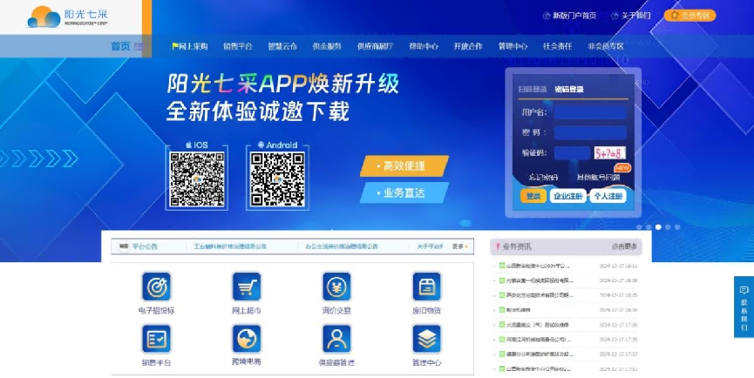Screen dimensions: 754x378
Task: Open the 管理中心 layers icon
Action: pos(426,338)
